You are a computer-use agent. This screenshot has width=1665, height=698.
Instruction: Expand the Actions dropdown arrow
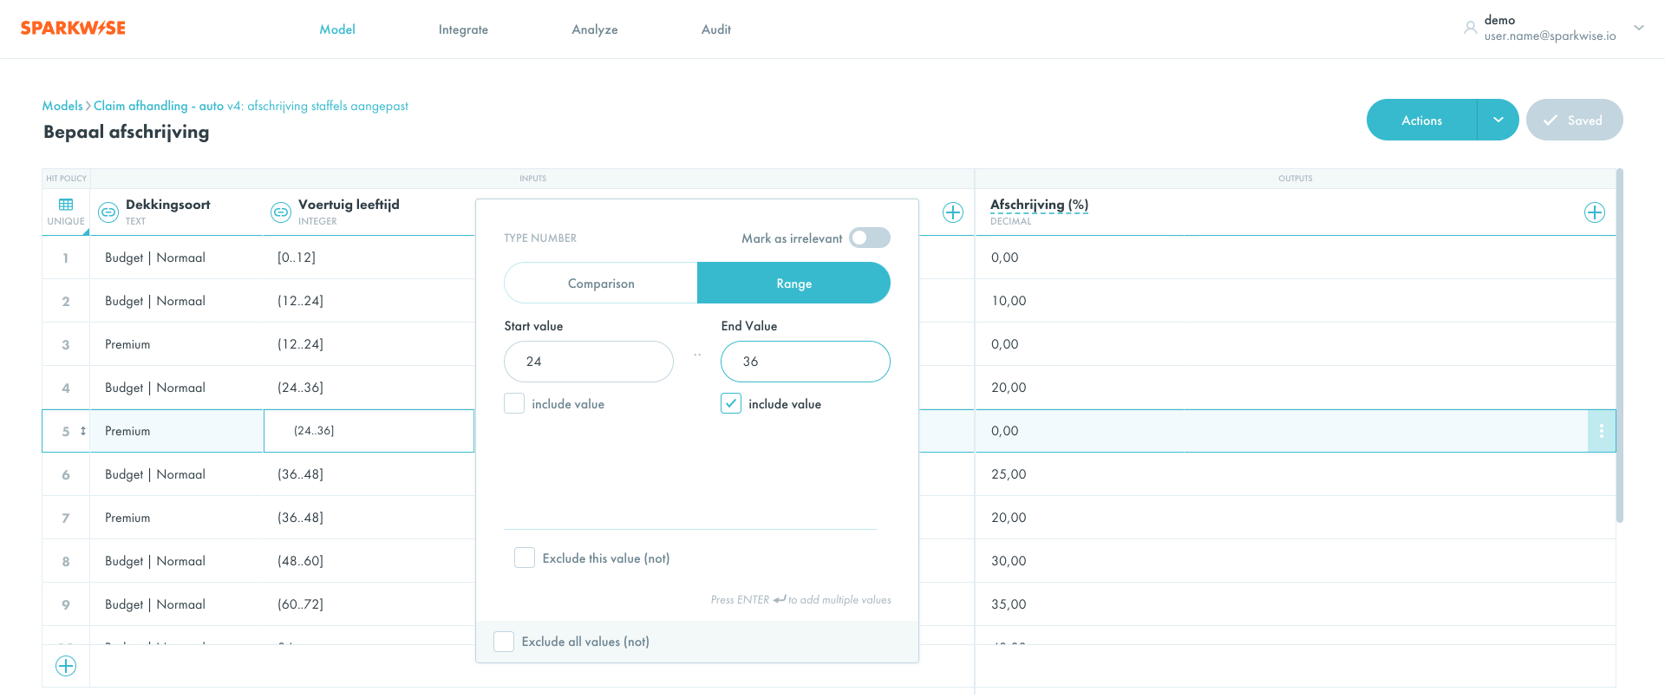coord(1498,120)
